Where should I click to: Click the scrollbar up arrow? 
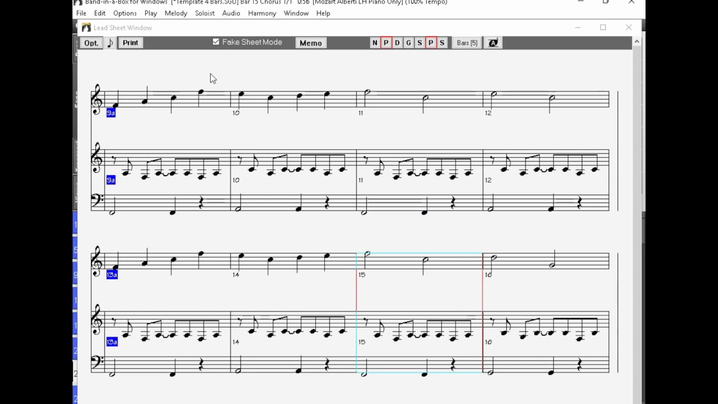pyautogui.click(x=637, y=42)
